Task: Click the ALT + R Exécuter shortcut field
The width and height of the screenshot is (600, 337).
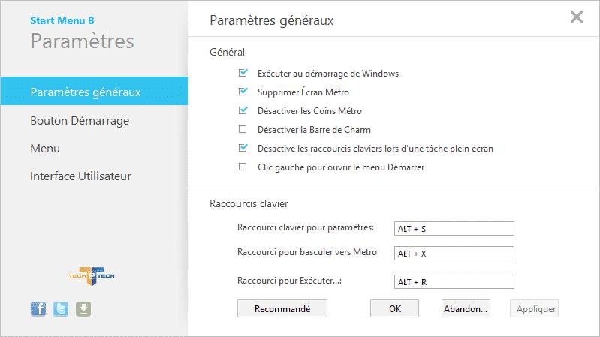Action: point(454,282)
